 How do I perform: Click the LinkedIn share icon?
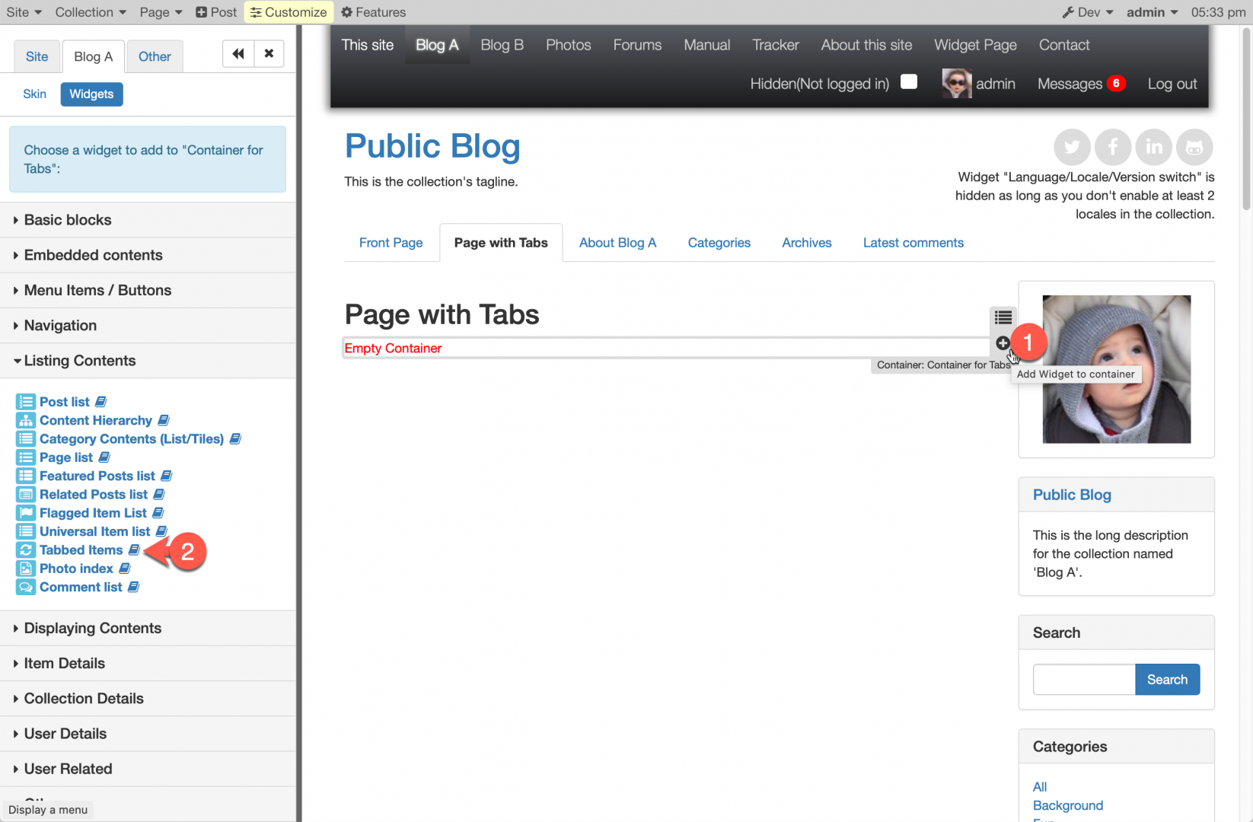tap(1153, 147)
